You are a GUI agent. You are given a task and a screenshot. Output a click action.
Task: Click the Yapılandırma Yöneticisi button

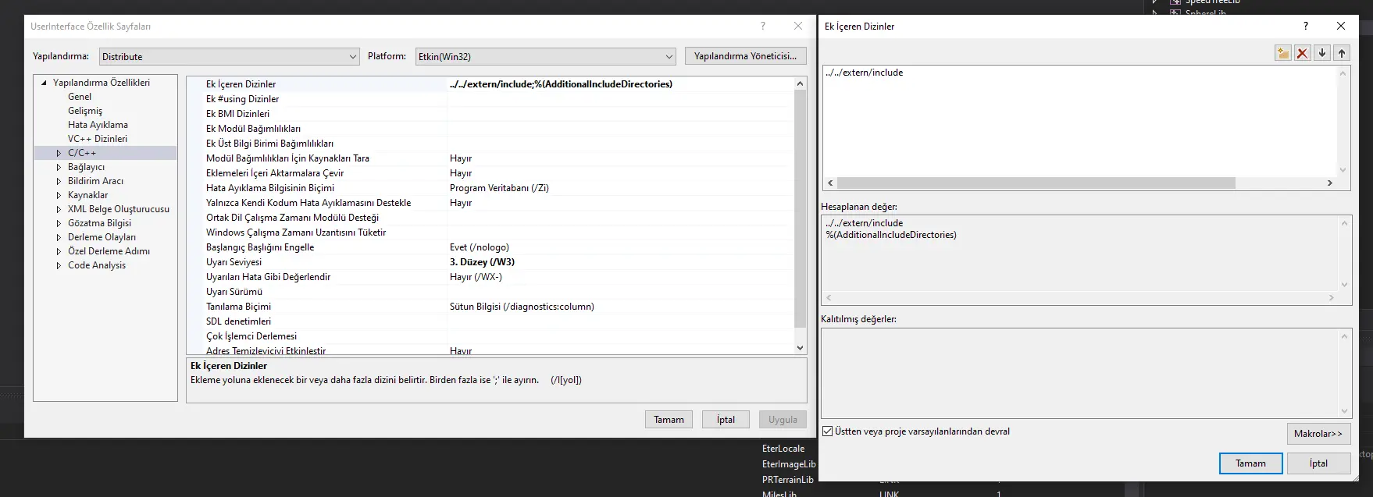(x=745, y=56)
